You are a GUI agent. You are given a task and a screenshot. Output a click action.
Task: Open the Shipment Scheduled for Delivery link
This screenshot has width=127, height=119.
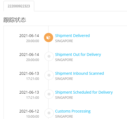coord(84,92)
